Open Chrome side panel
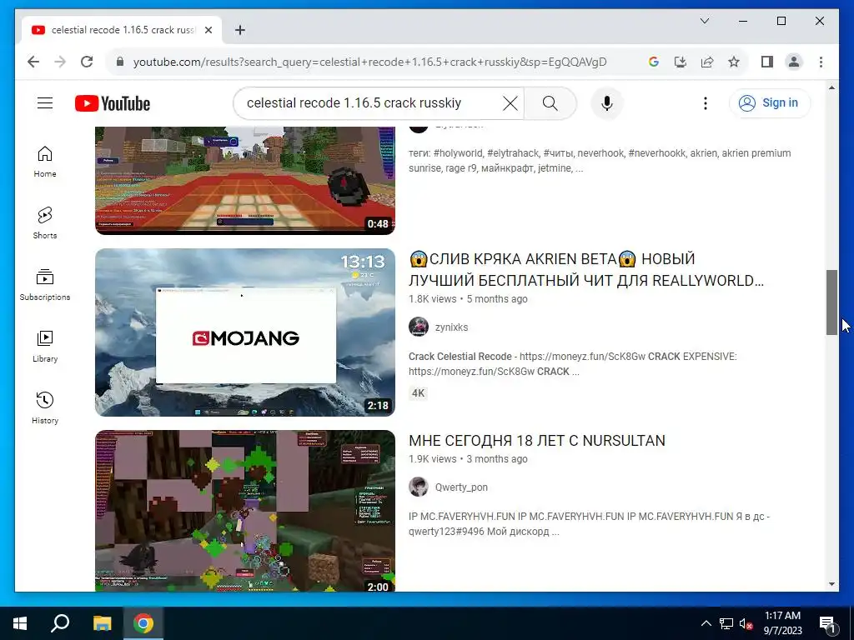 [x=767, y=62]
